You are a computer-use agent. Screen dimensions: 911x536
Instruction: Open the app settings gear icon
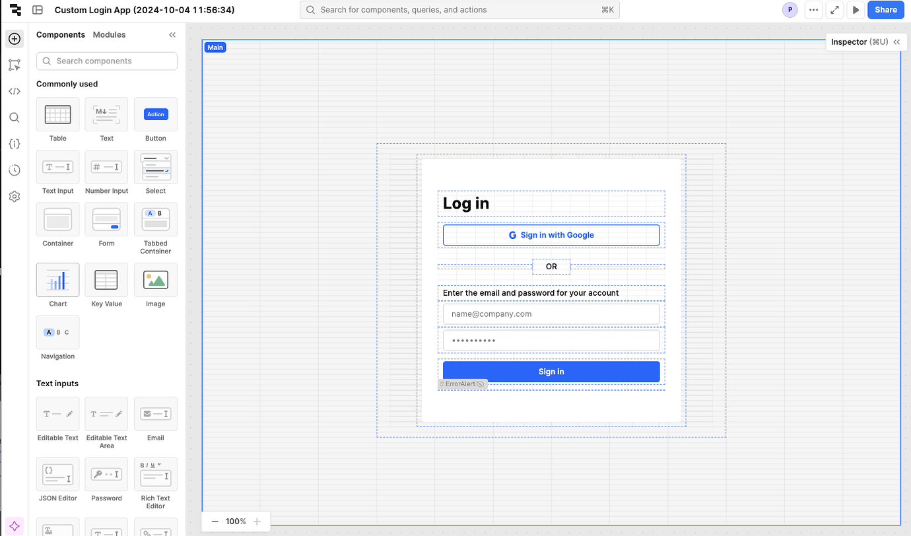click(x=14, y=196)
